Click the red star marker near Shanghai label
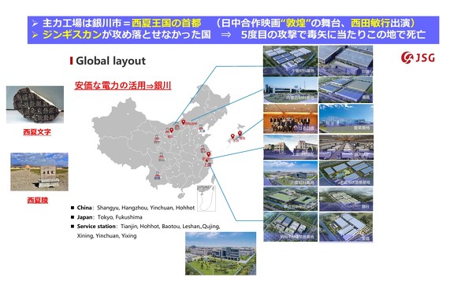This screenshot has width=465, height=288. (x=207, y=161)
